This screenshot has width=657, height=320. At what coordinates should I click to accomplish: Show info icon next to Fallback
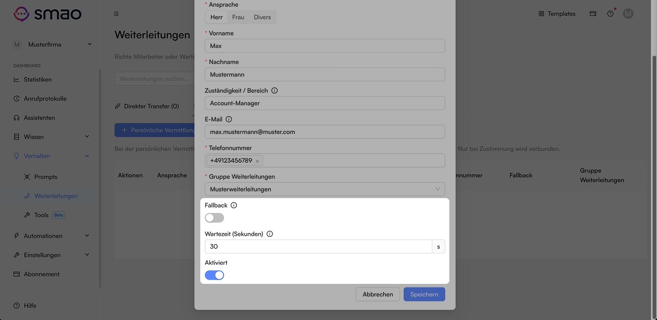coord(234,205)
